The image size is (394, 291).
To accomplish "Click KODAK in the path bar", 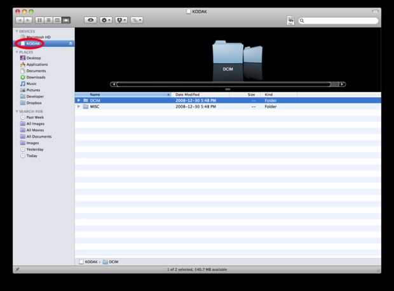I will tap(88, 262).
